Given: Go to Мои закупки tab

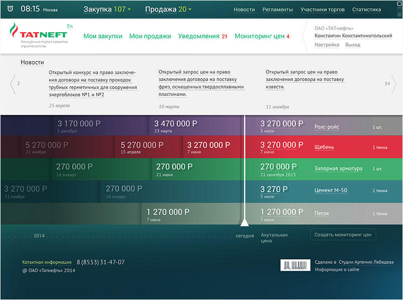Looking at the screenshot, I should click(103, 36).
